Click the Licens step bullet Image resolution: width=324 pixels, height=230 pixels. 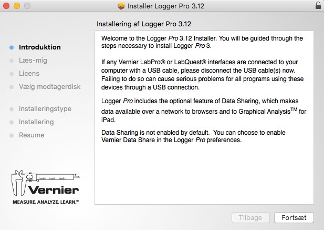(x=12, y=74)
